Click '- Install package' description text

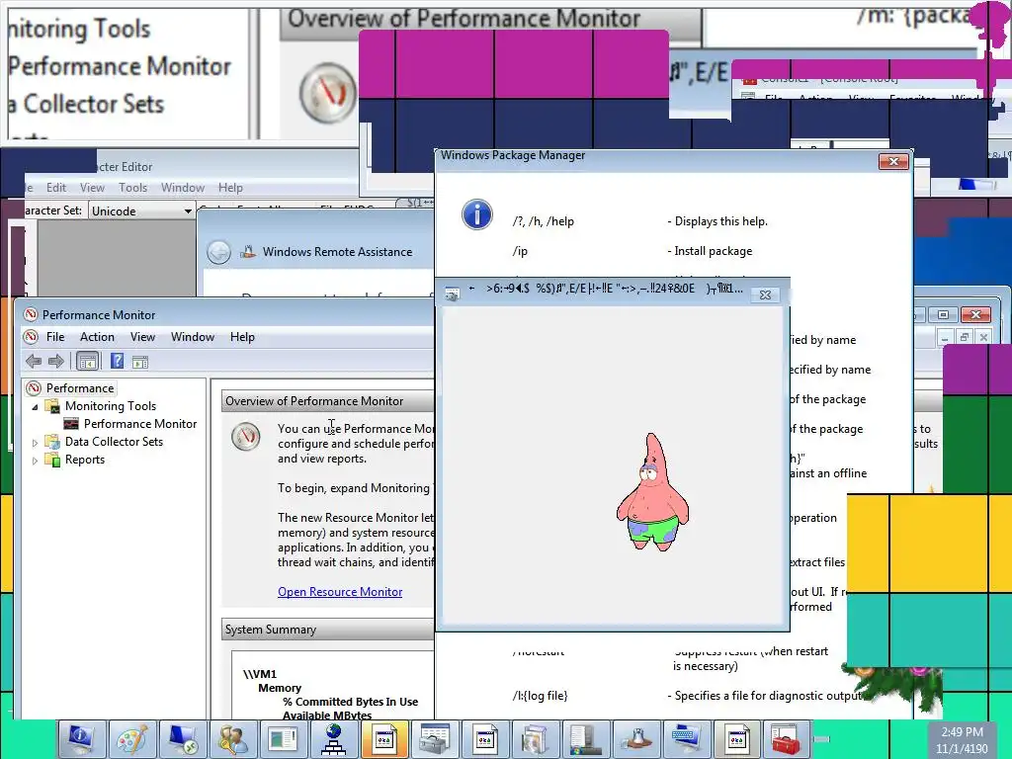[710, 251]
